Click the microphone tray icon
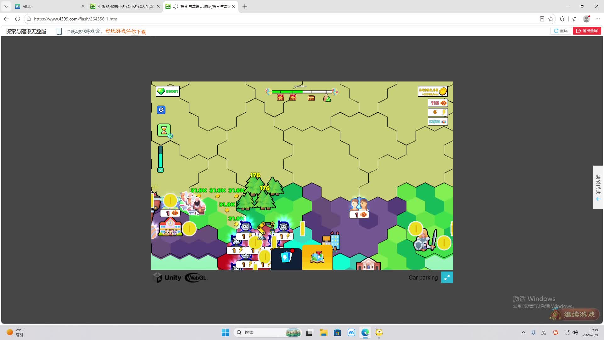This screenshot has height=340, width=604. [534, 332]
